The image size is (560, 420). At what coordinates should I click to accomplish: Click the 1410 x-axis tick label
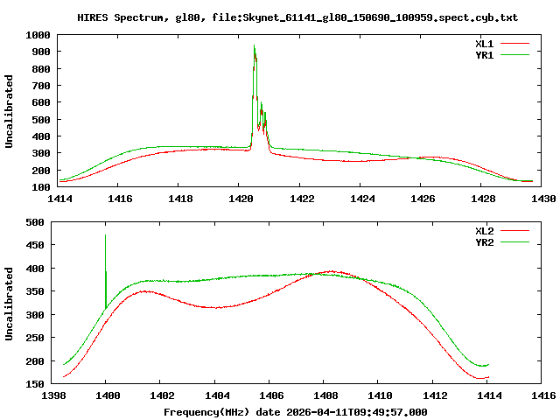coord(380,395)
